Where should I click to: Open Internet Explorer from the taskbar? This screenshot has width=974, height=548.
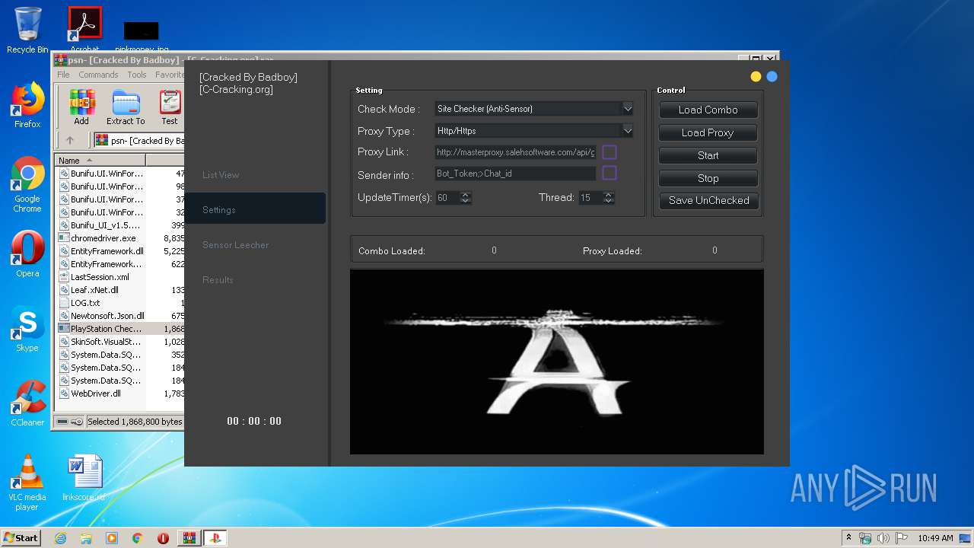[60, 538]
